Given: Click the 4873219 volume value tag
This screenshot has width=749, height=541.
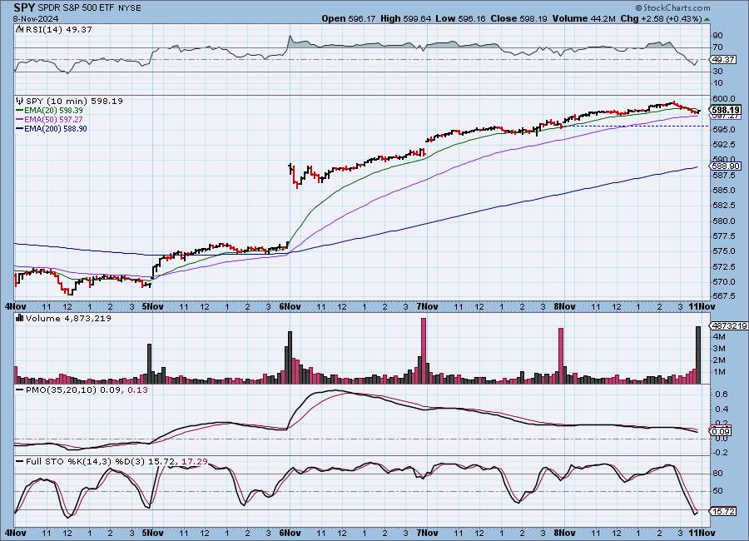Looking at the screenshot, I should [729, 325].
